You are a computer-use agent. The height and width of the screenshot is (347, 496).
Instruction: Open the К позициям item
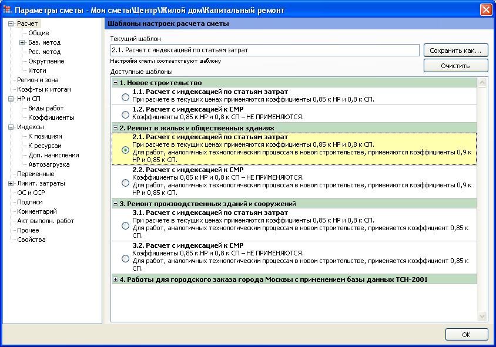[45, 136]
